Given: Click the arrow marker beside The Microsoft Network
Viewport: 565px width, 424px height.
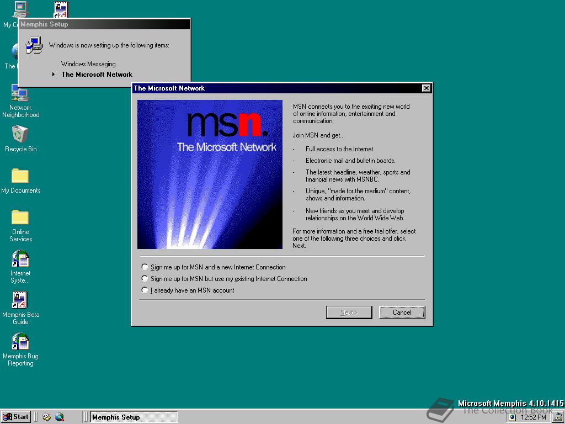Looking at the screenshot, I should 54,75.
